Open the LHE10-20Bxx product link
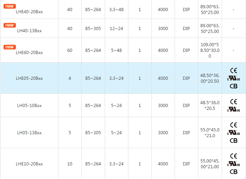This screenshot has width=246, height=179. pyautogui.click(x=29, y=164)
